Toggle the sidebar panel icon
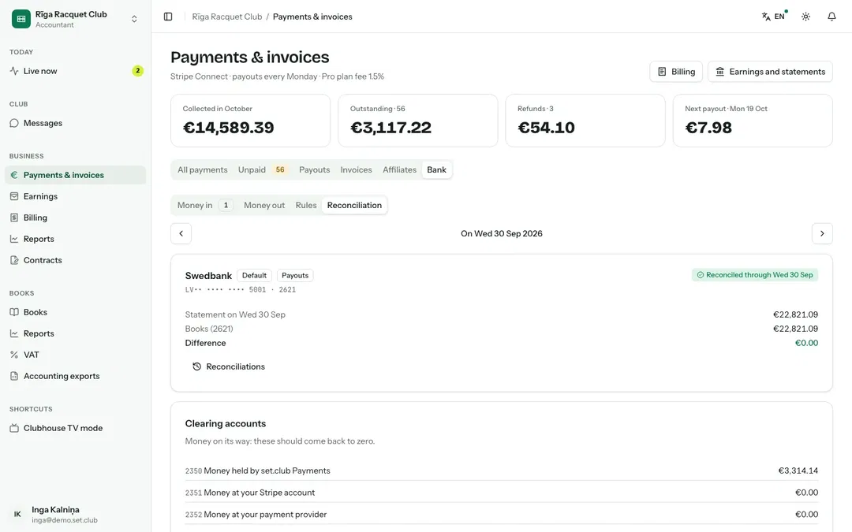Screen dimensions: 852x532 click(x=168, y=17)
